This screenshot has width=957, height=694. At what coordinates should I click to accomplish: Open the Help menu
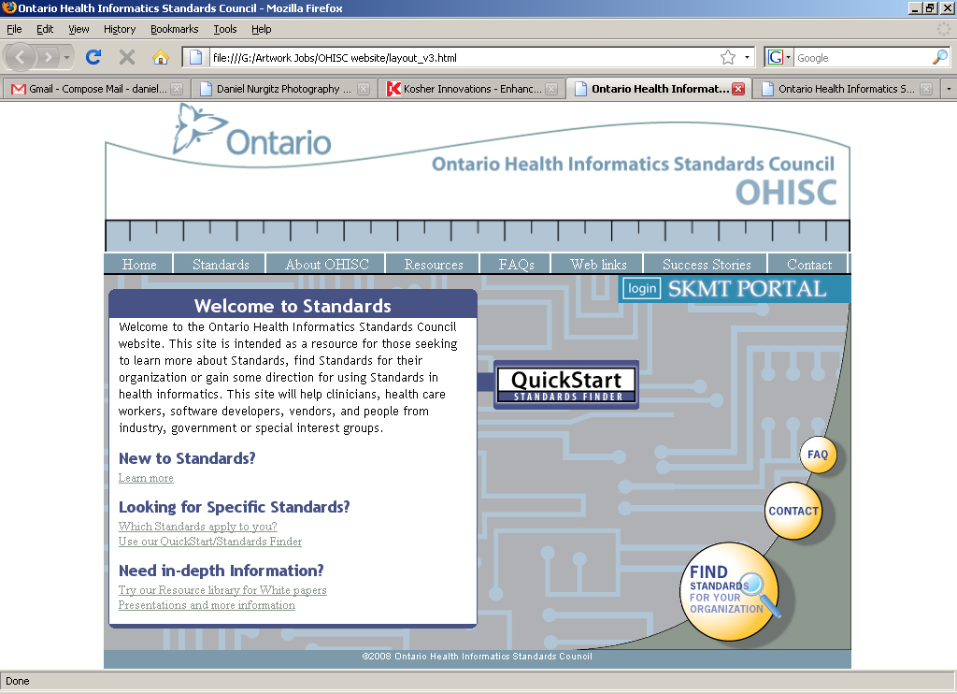pyautogui.click(x=262, y=29)
